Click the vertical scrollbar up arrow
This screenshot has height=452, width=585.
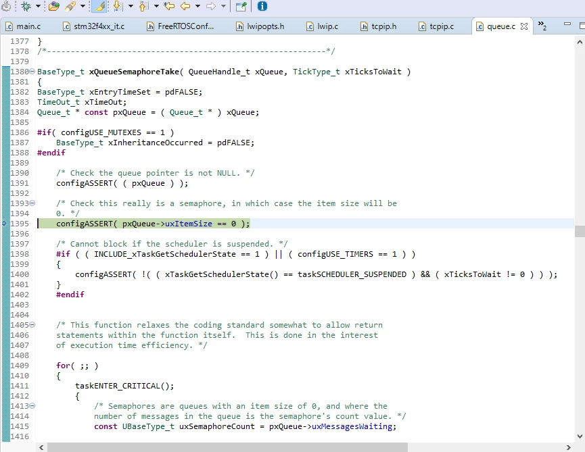coord(580,42)
